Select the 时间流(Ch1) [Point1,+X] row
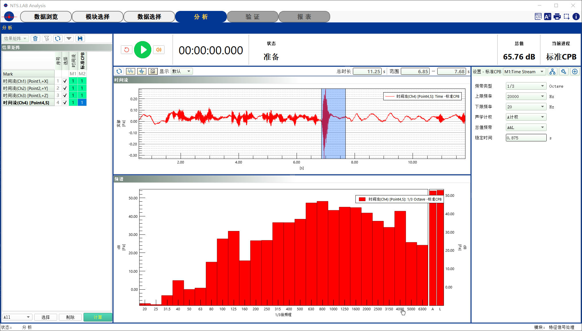582x331 pixels. tap(28, 81)
